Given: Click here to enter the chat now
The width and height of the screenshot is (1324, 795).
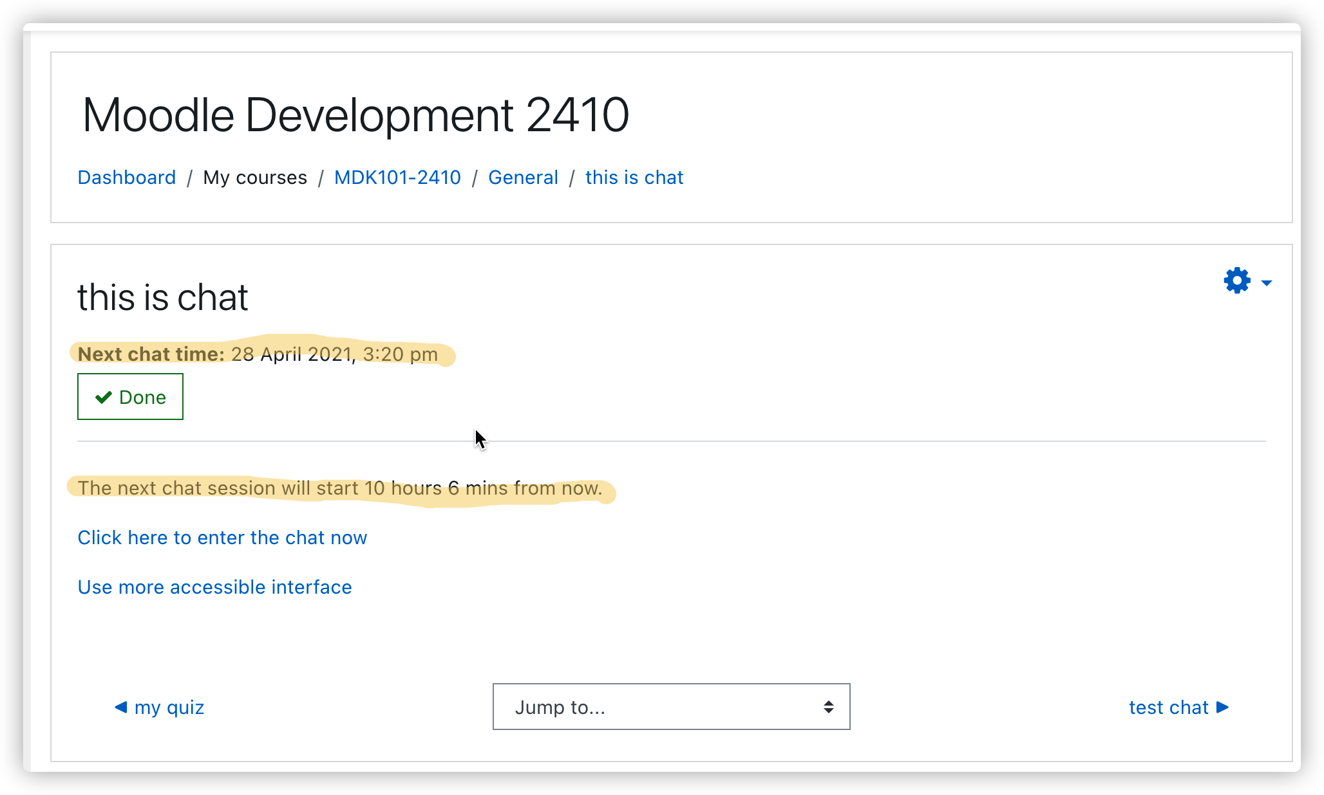Looking at the screenshot, I should coord(222,537).
